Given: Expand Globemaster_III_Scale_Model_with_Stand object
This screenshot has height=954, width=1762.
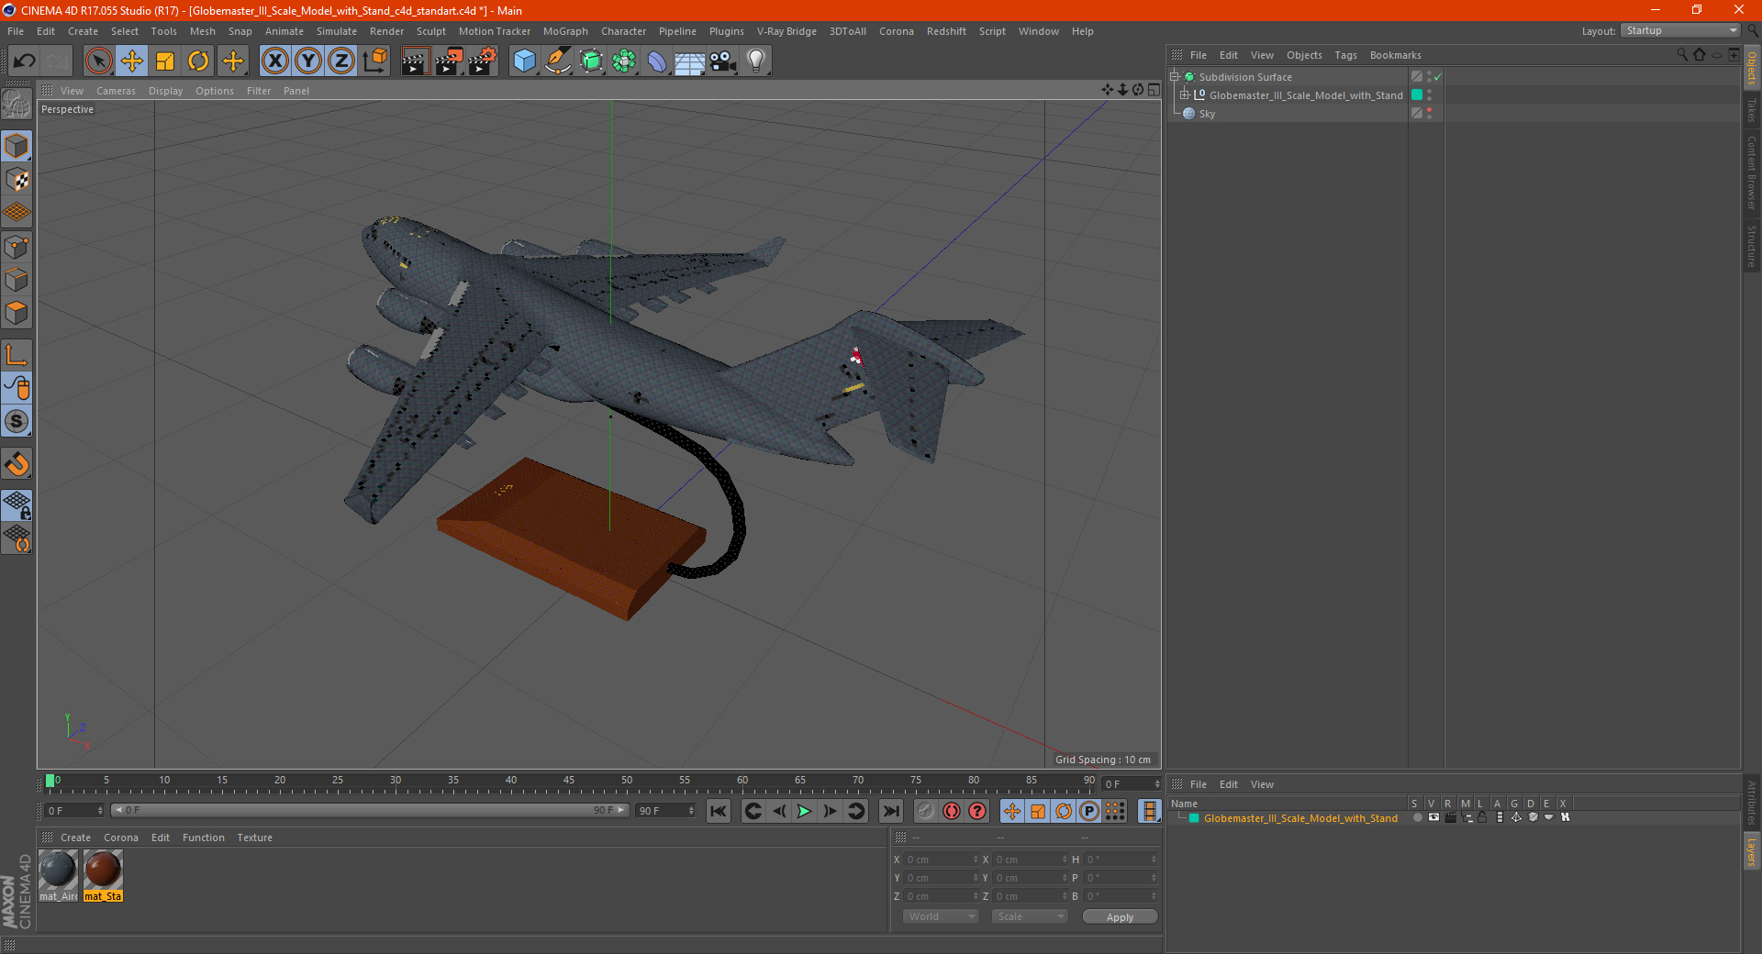Looking at the screenshot, I should pyautogui.click(x=1185, y=95).
